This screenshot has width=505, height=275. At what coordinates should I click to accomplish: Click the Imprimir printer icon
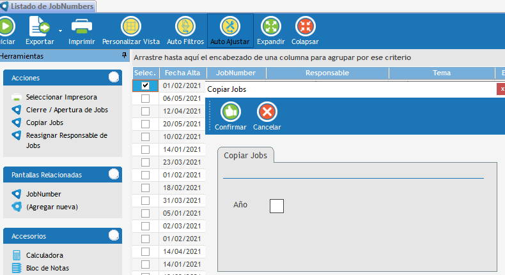pyautogui.click(x=81, y=27)
